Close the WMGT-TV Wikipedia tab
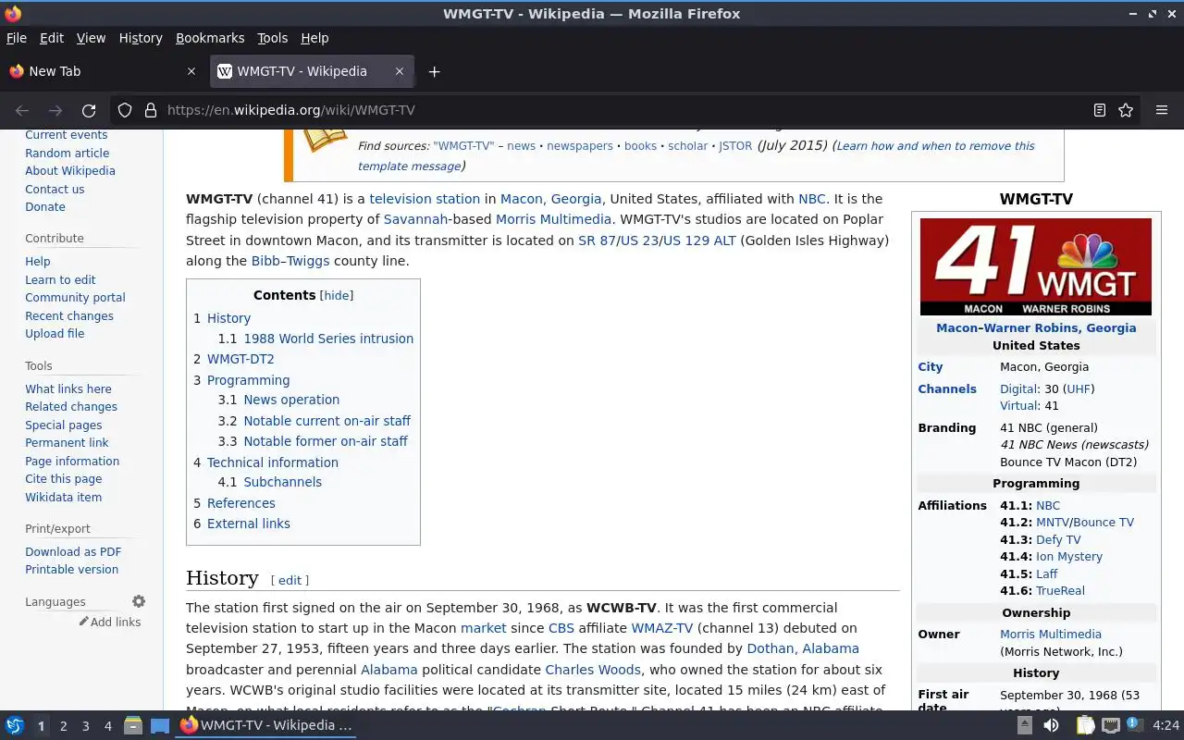Image resolution: width=1184 pixels, height=740 pixels. click(x=400, y=71)
